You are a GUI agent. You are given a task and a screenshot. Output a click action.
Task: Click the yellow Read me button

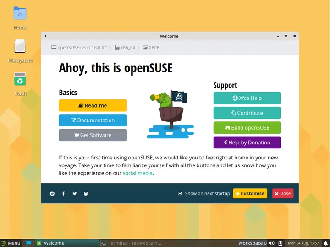(93, 105)
